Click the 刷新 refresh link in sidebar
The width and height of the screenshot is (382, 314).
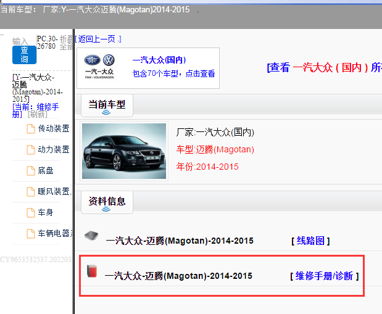pyautogui.click(x=38, y=114)
